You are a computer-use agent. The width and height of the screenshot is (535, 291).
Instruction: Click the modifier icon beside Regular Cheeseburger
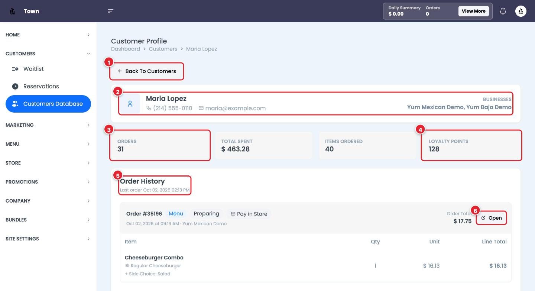click(127, 266)
